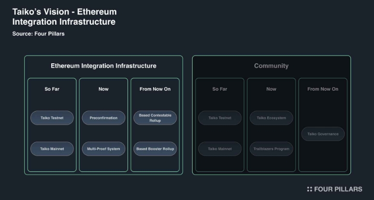This screenshot has width=374, height=200.
Task: Click the Taiko Mainnet pill under Ethereum Integration Infrastructure
Action: coord(52,149)
